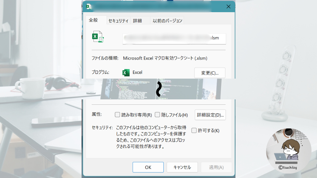Select the 以前のバージョン tab
Image resolution: width=317 pixels, height=178 pixels.
(167, 20)
